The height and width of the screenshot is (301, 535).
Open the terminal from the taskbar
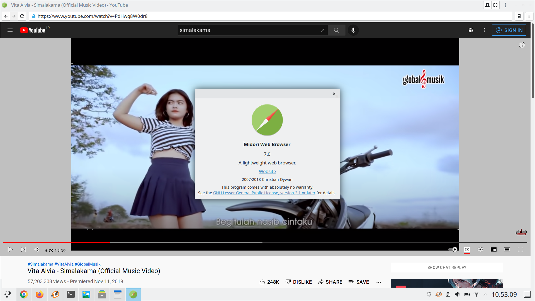coord(70,294)
